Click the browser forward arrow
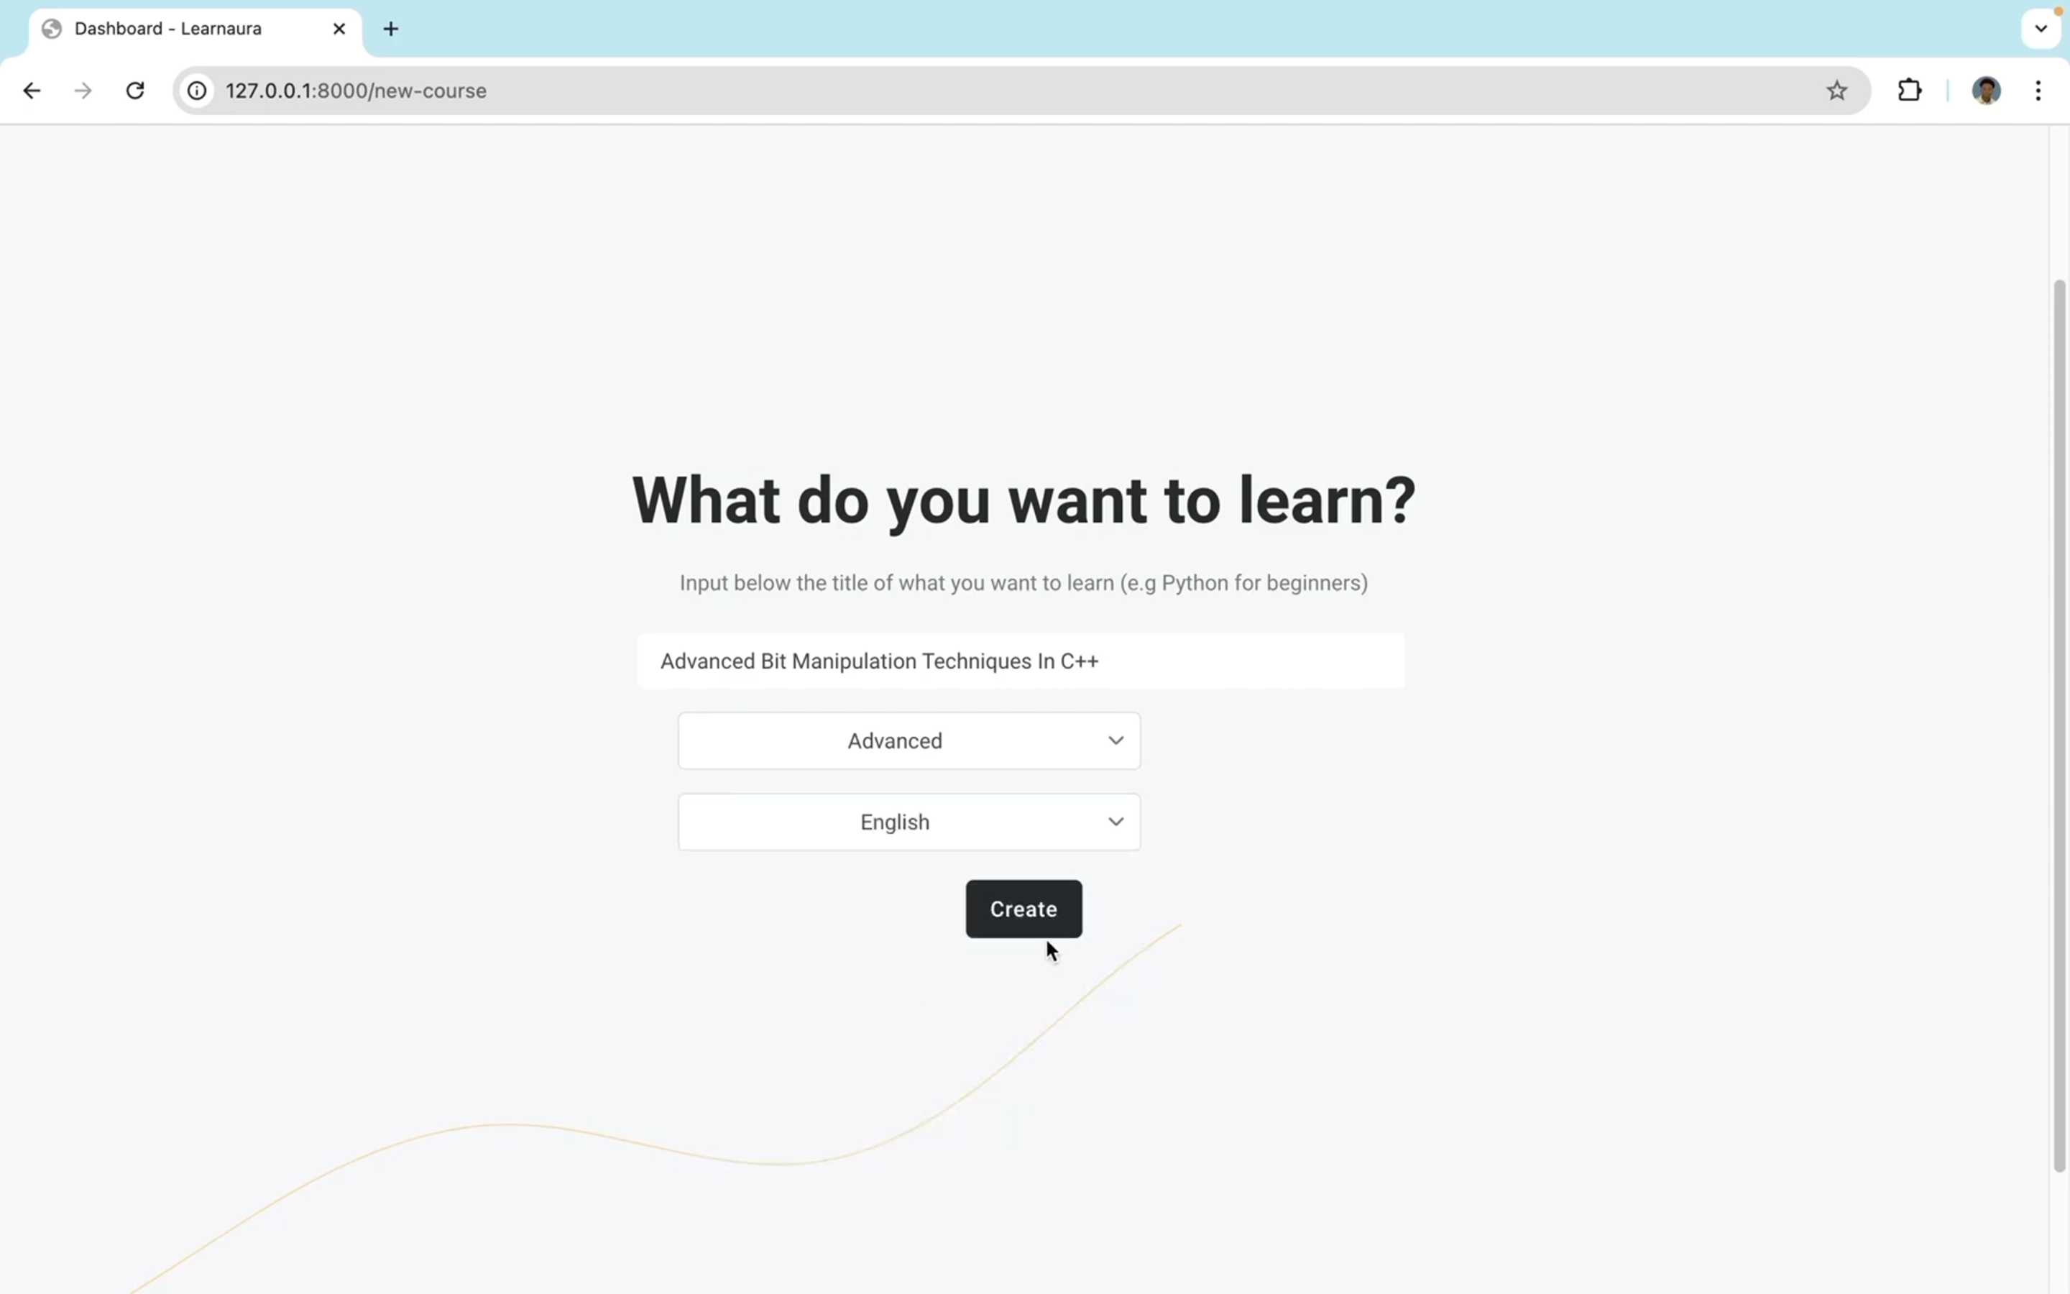2070x1294 pixels. (83, 91)
